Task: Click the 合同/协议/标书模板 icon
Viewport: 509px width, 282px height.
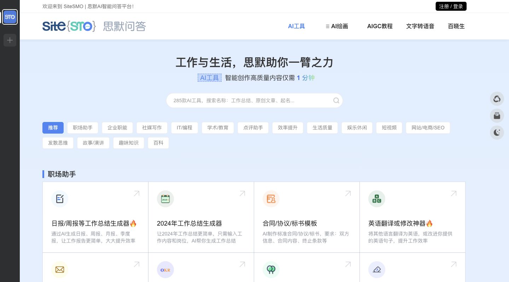Action: [x=271, y=199]
